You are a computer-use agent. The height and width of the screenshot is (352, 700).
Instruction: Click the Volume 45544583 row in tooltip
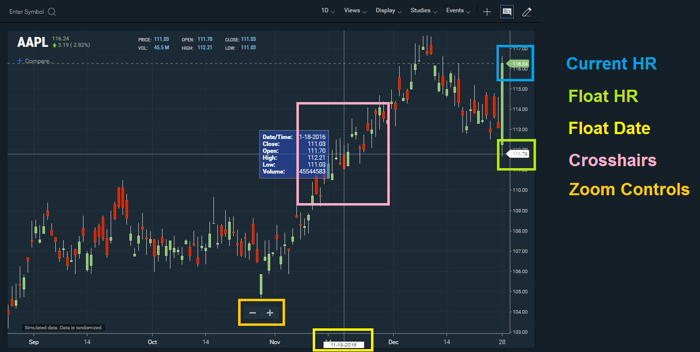pyautogui.click(x=294, y=172)
